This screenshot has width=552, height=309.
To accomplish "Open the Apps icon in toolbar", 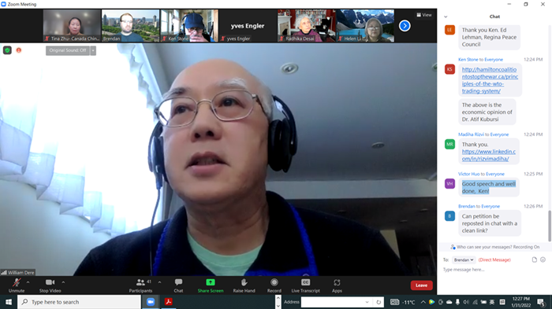I will [337, 282].
